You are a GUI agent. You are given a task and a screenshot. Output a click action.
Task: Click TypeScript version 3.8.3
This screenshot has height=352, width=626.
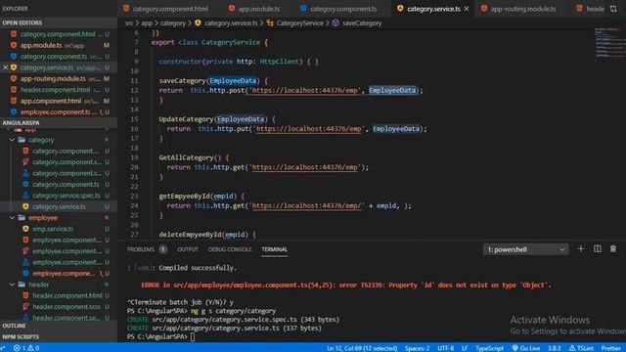pyautogui.click(x=554, y=348)
